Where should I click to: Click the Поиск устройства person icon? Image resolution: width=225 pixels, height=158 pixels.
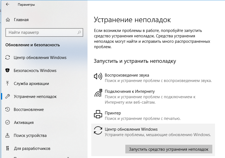[x=8, y=136]
